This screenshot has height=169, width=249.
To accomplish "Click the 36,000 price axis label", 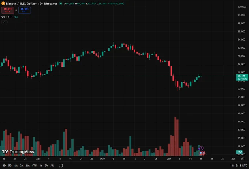I will (241, 138).
